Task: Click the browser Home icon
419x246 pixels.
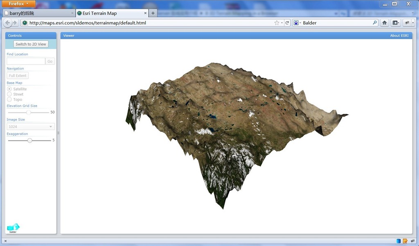Action: tap(385, 23)
